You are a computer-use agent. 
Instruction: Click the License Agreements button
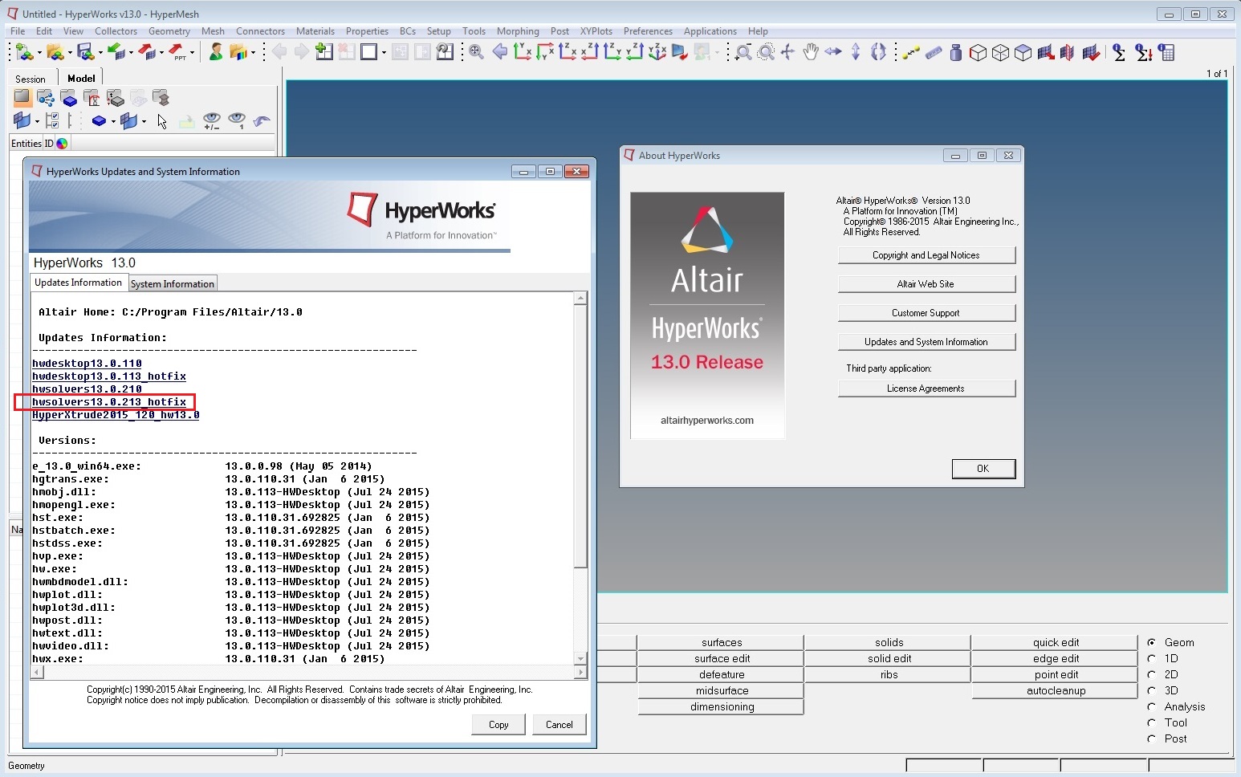[926, 388]
